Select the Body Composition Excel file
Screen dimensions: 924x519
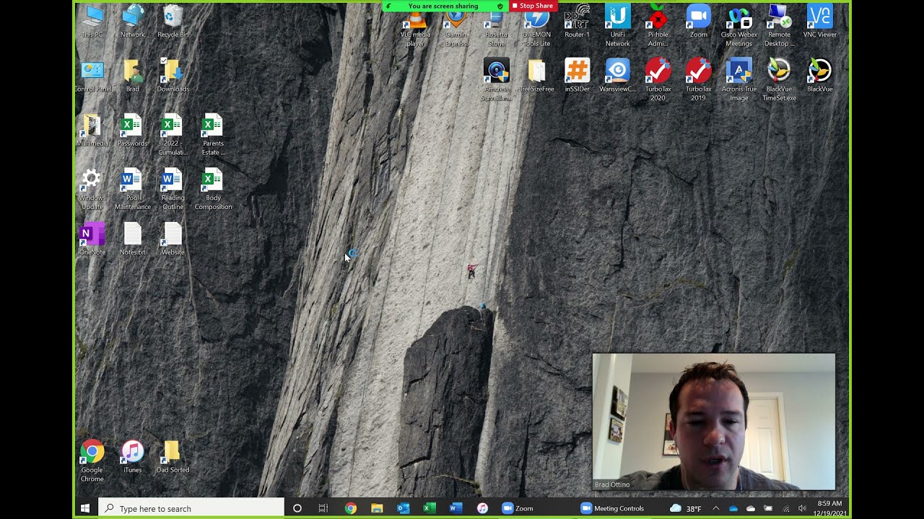pos(213,189)
